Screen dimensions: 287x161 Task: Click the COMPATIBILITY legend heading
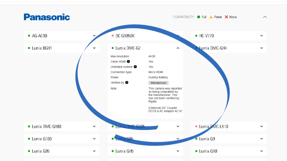pos(183,17)
